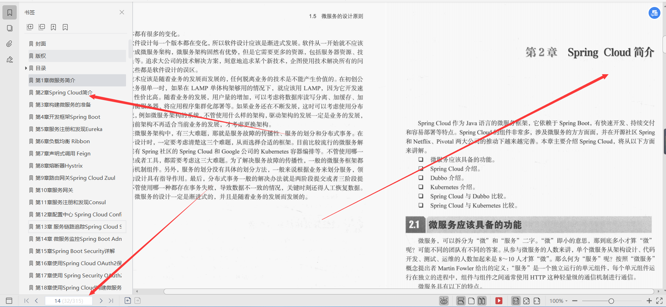
Task: Zoom out with minus button
Action: [x=575, y=301]
